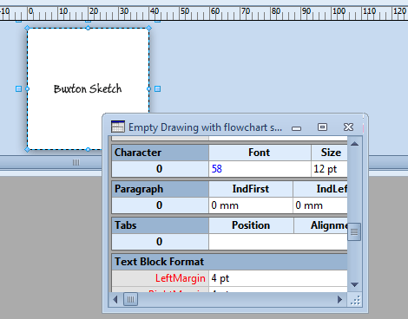Select the Character section header
Image resolution: width=408 pixels, height=319 pixels.
coord(160,153)
